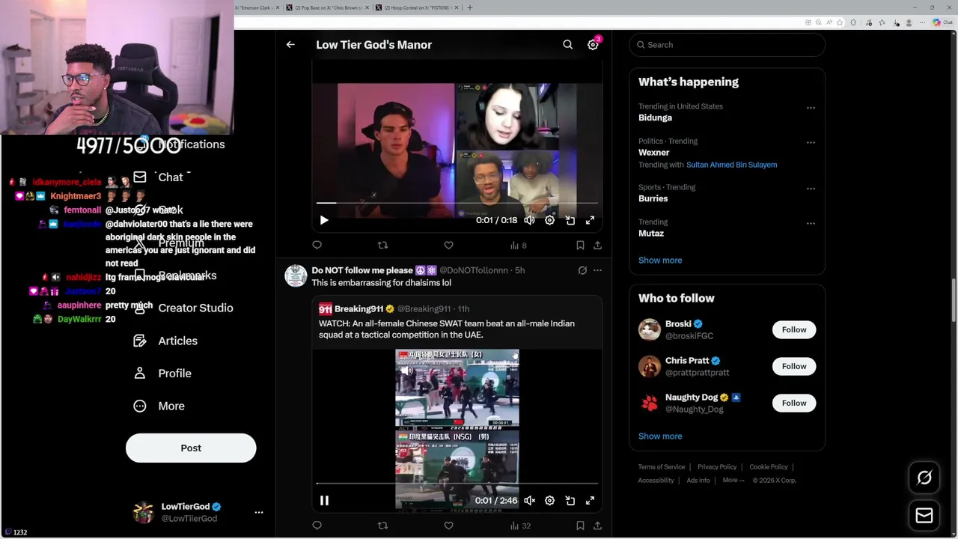The height and width of the screenshot is (539, 958).
Task: Share the first video post
Action: click(x=597, y=245)
